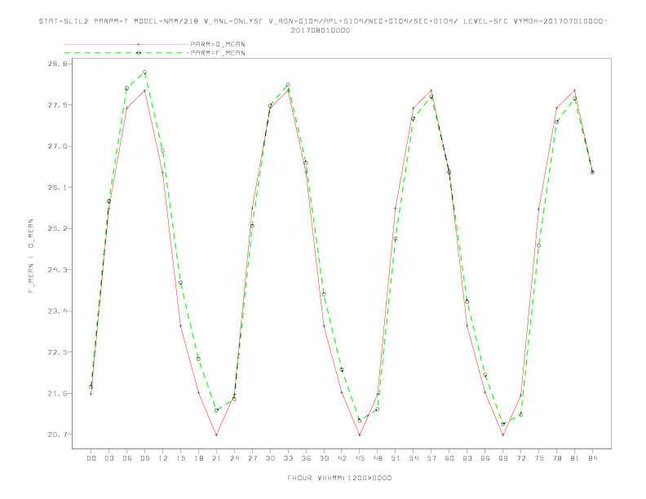Viewport: 646px width, 499px height.
Task: Click the x-axis hour label 48
Action: (x=378, y=458)
